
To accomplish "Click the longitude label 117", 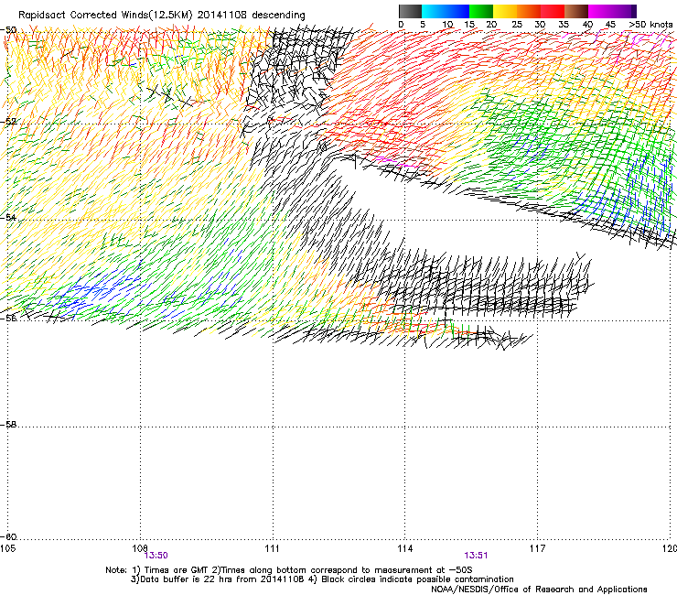I will tap(537, 548).
